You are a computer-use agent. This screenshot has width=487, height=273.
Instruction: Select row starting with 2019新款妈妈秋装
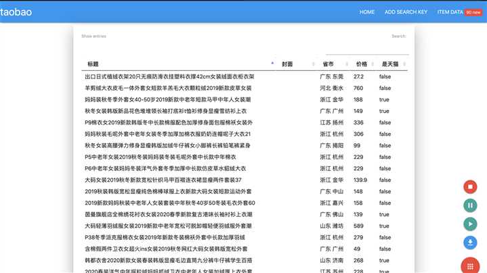click(x=245, y=203)
